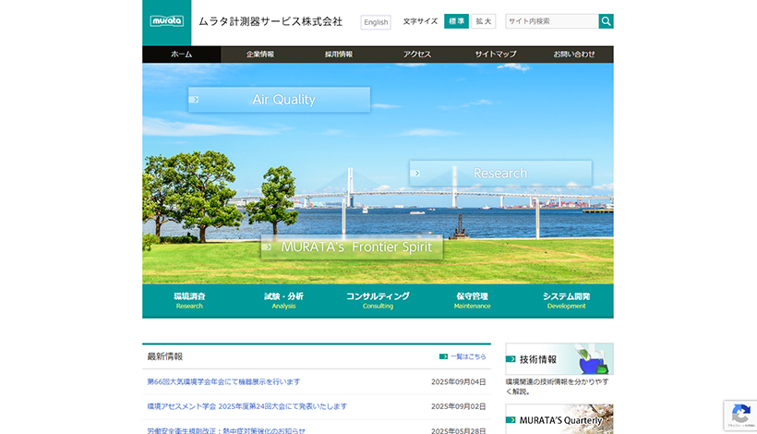Open the 企業情報 menu item
This screenshot has height=434, width=757.
coord(260,54)
